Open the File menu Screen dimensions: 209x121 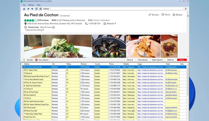click(x=24, y=5)
